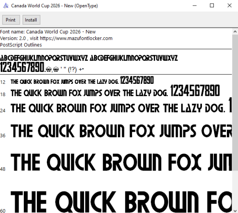Click the alphabet sample line ABCDEFGHIJKLMNOPQRSTUVWXYZ
The height and width of the screenshot is (213, 238).
pyautogui.click(x=89, y=58)
